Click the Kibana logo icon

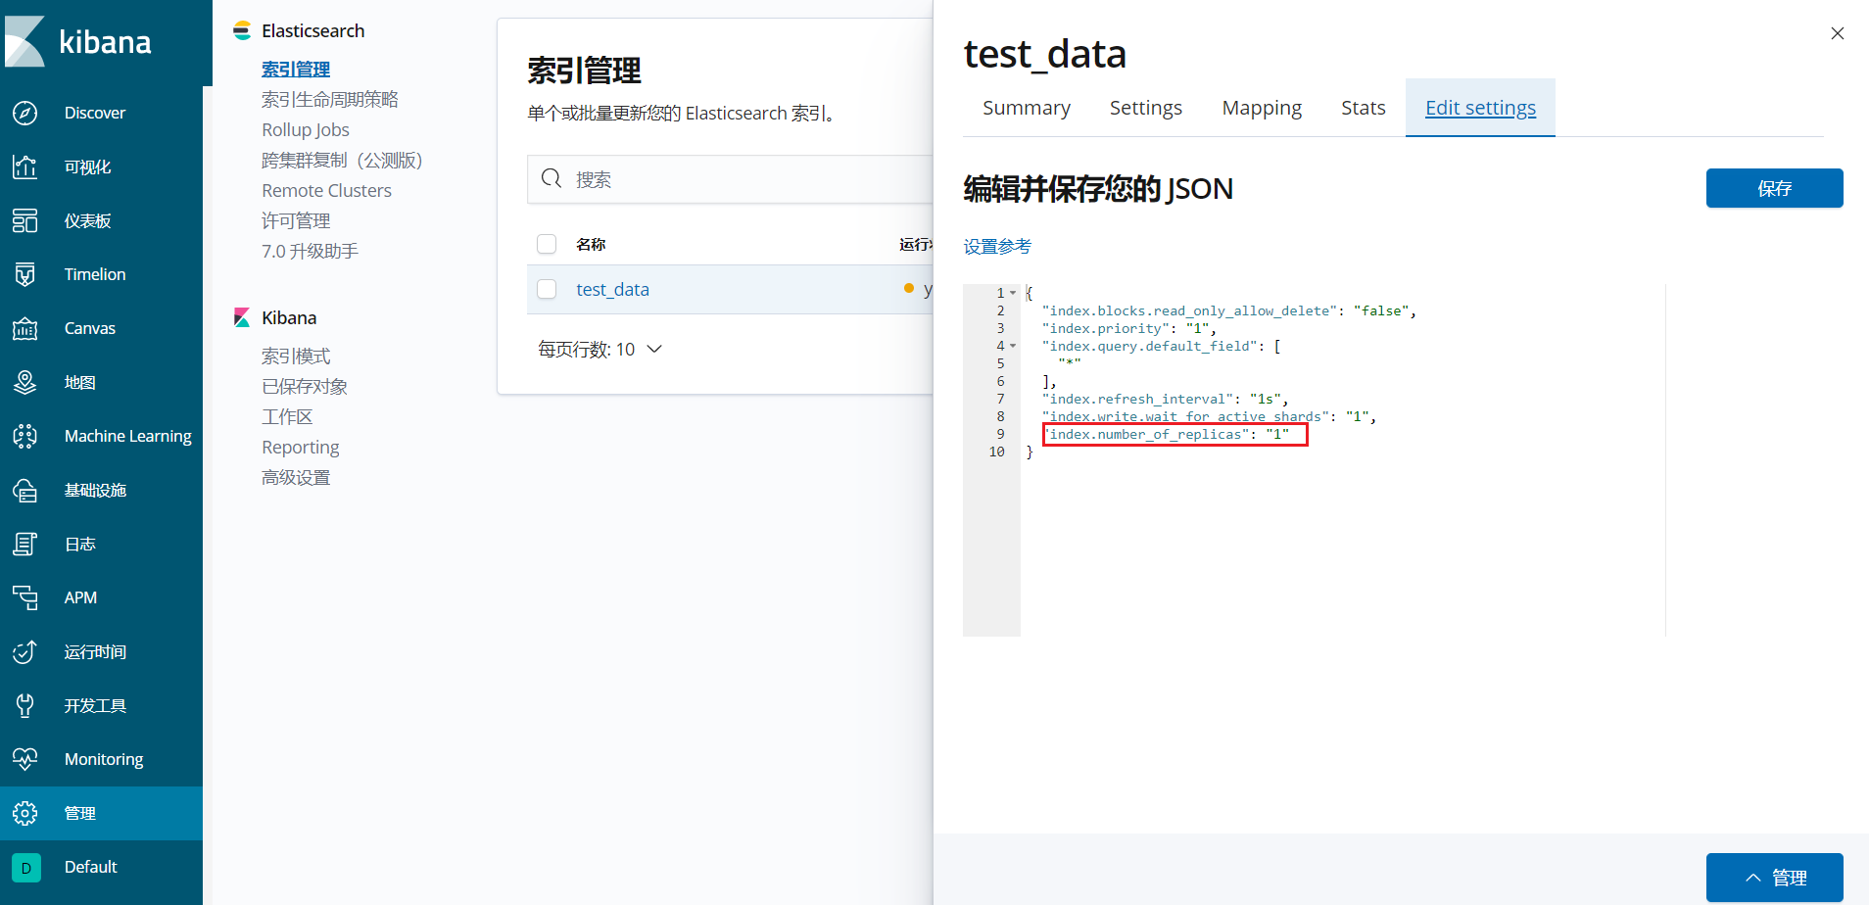coord(25,41)
